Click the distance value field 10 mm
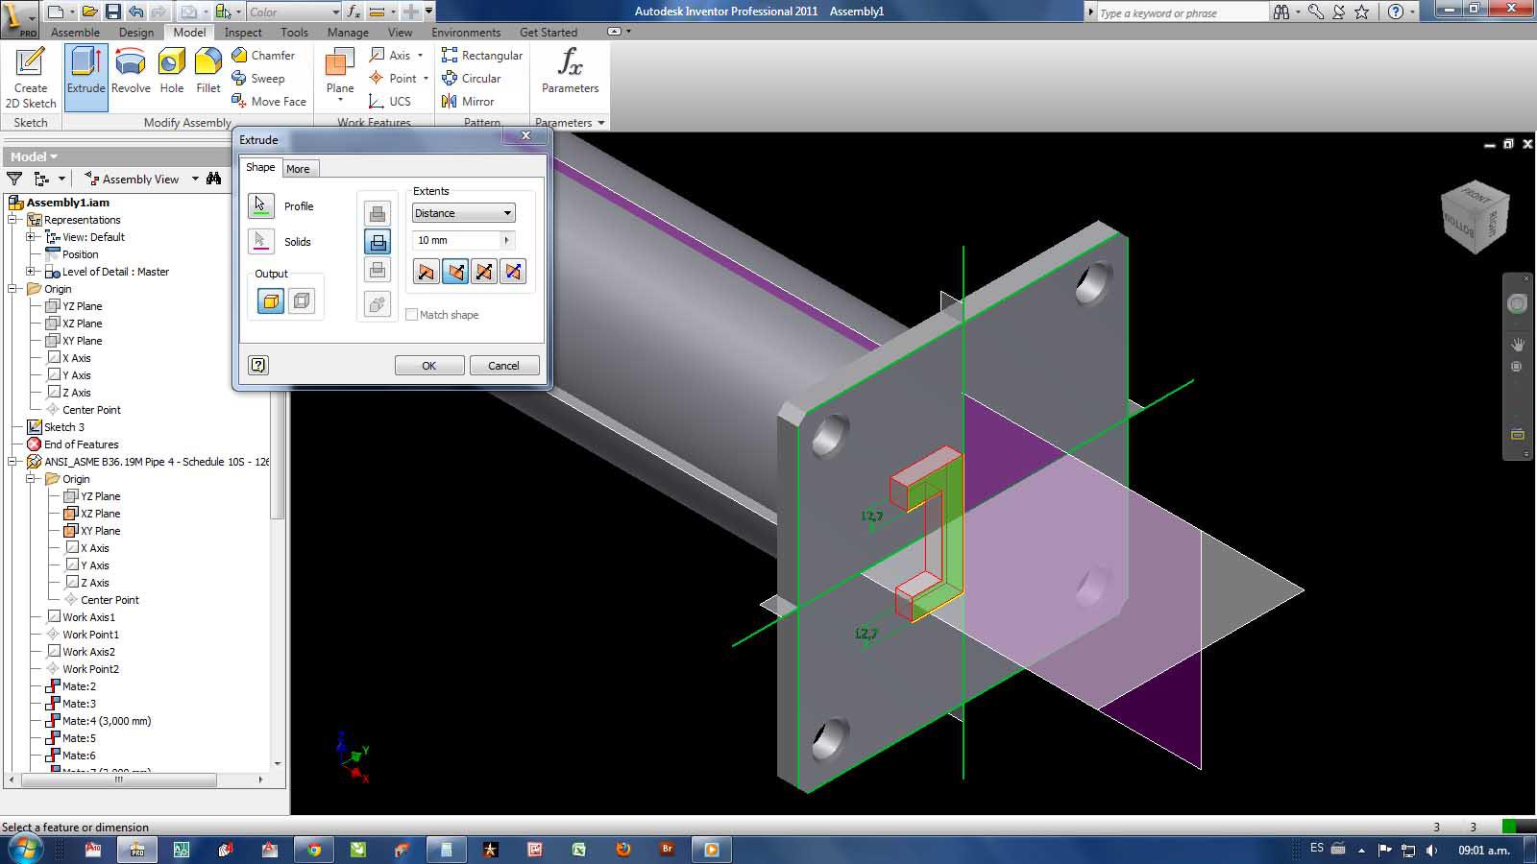The height and width of the screenshot is (864, 1537). 456,240
